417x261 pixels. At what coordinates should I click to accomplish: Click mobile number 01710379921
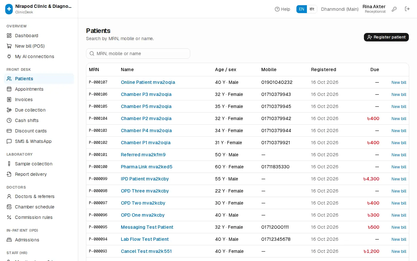tap(276, 143)
